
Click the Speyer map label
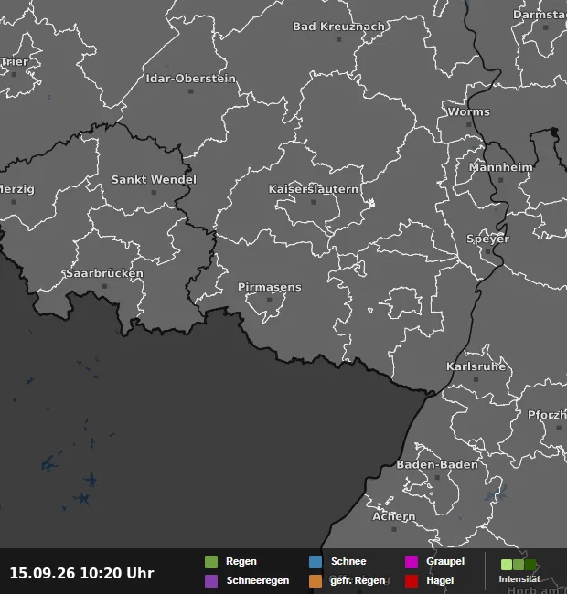tap(487, 239)
